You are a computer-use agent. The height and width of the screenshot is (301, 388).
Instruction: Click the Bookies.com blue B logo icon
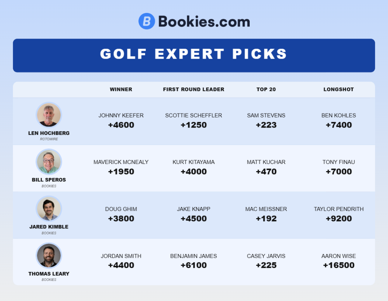(x=147, y=21)
